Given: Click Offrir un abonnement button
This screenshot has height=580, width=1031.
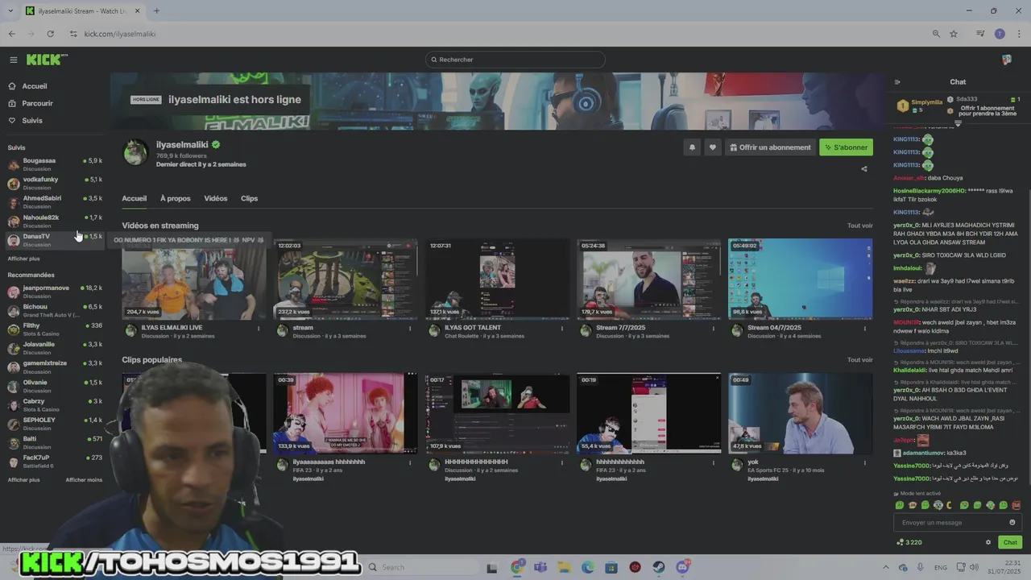Looking at the screenshot, I should pyautogui.click(x=770, y=147).
